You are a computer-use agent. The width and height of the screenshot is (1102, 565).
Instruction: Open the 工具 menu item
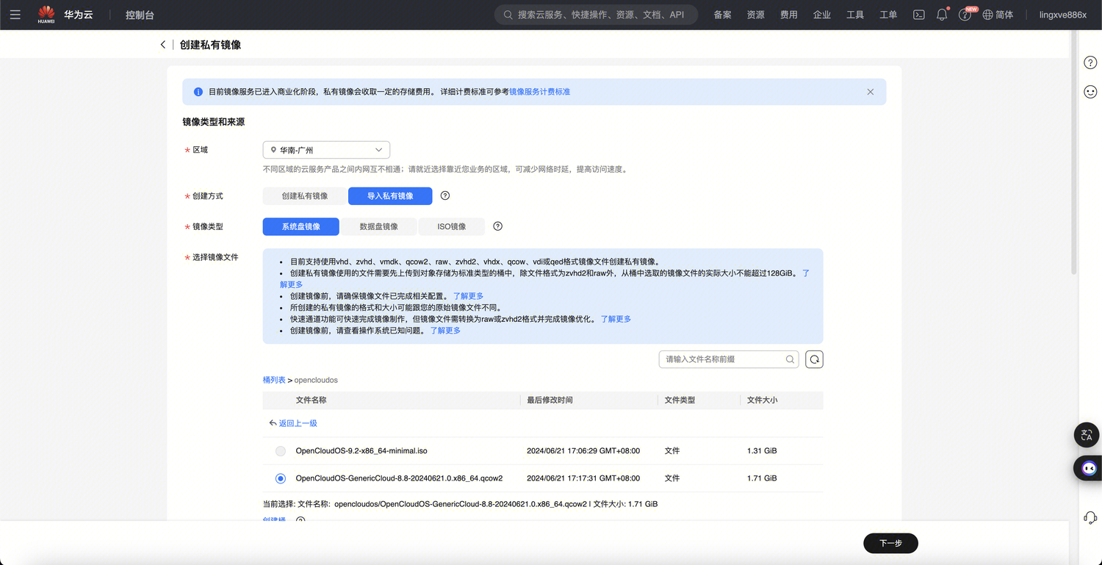(x=854, y=15)
